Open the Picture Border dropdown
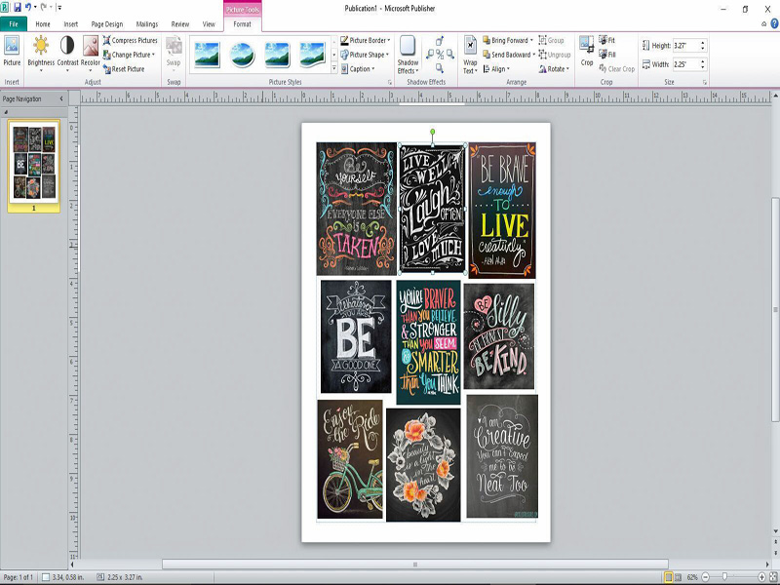Viewport: 780px width, 585px height. 365,40
